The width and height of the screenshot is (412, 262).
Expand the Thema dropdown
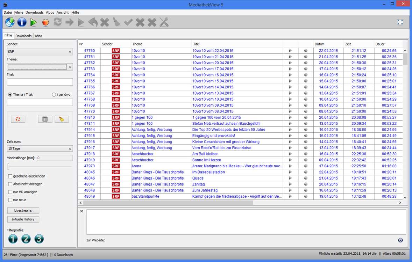(40, 67)
